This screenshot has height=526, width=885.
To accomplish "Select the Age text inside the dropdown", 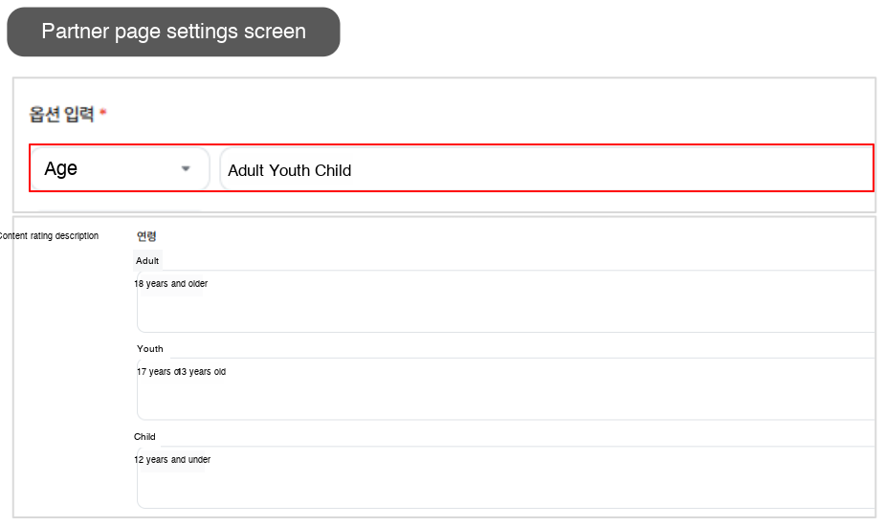I will tap(61, 168).
